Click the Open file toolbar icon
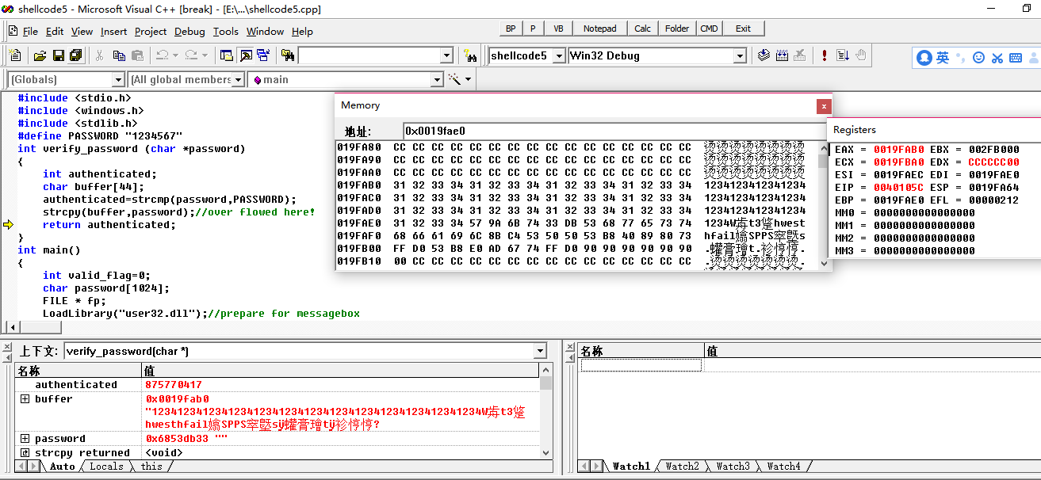The width and height of the screenshot is (1041, 480). [x=40, y=55]
